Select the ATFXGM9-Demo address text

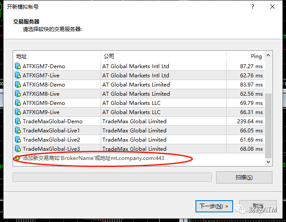[44, 103]
